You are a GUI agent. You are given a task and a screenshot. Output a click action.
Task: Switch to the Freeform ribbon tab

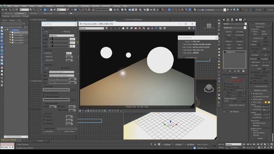(x=21, y=13)
